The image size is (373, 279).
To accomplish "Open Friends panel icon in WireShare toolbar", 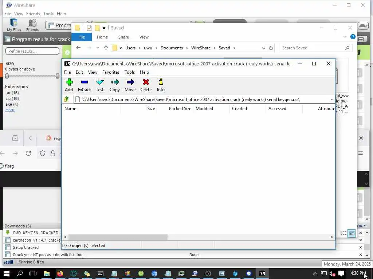I will pyautogui.click(x=32, y=25).
